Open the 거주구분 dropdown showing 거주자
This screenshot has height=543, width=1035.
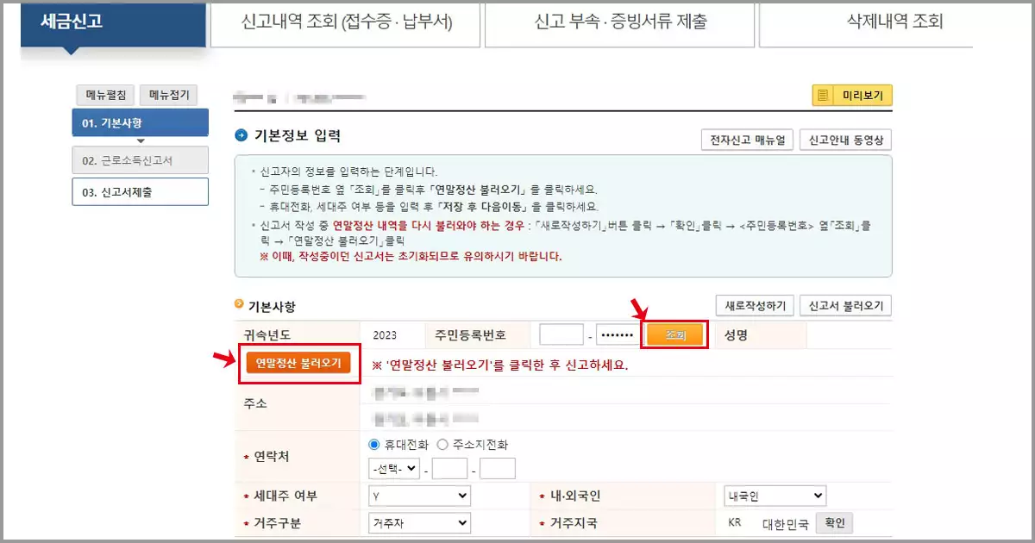(x=419, y=522)
